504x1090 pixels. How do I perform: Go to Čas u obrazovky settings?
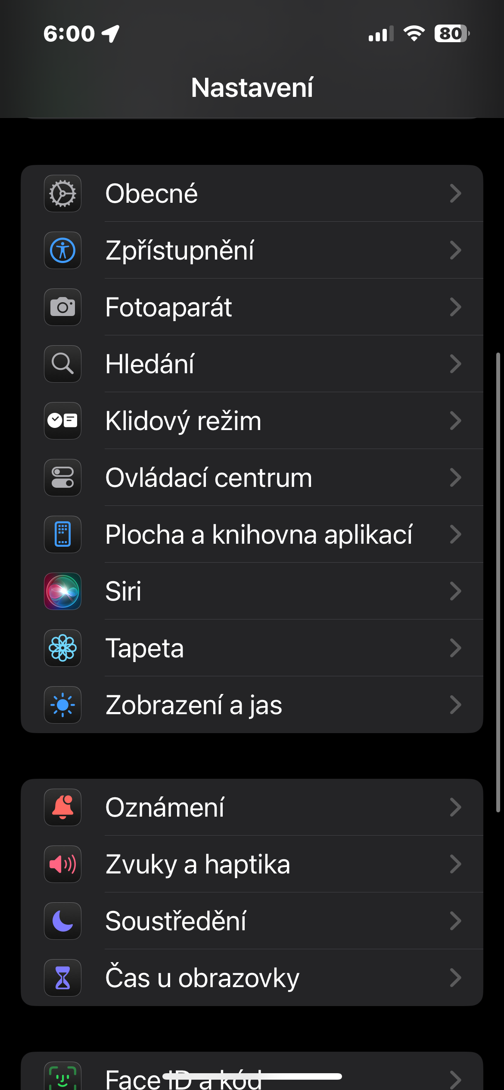pyautogui.click(x=202, y=978)
